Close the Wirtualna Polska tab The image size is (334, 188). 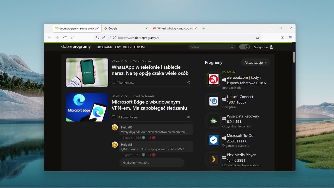(195, 28)
